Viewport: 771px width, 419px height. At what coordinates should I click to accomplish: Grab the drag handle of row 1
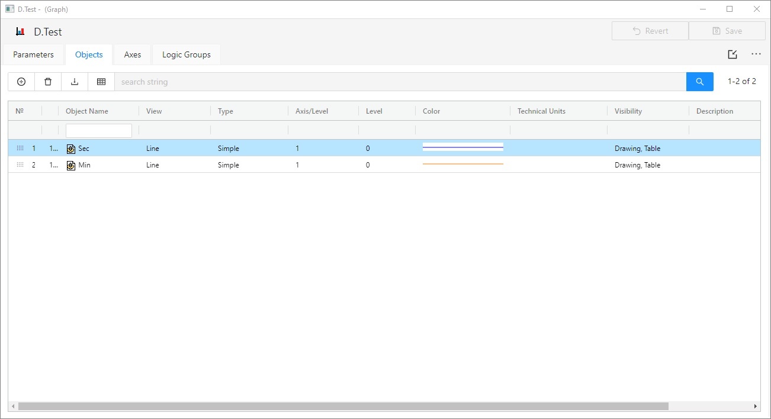pyautogui.click(x=20, y=149)
